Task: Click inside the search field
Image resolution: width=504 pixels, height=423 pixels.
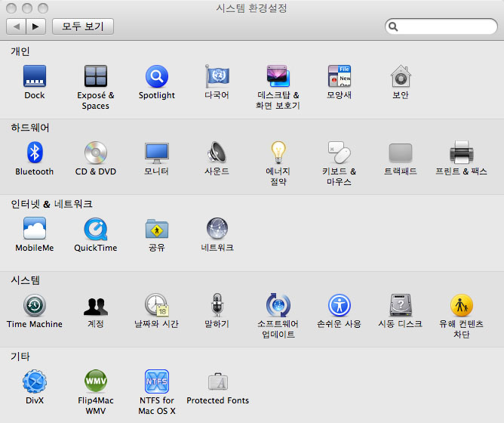Action: (441, 26)
